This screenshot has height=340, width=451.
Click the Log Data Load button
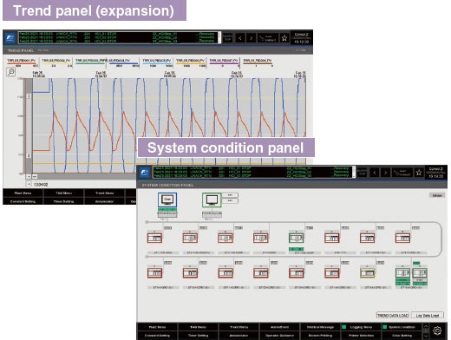pyautogui.click(x=428, y=315)
